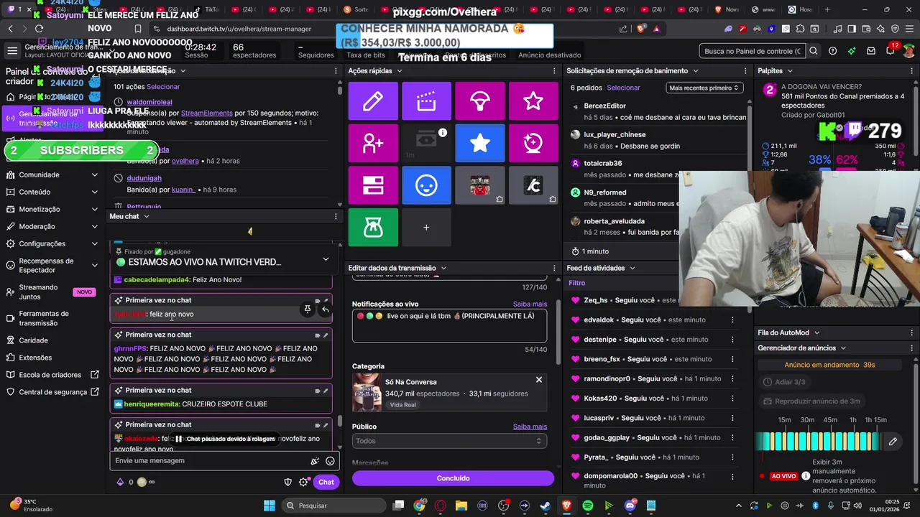Open the Só Na Conversa category thumbnail
The image size is (920, 517).
pos(367,393)
